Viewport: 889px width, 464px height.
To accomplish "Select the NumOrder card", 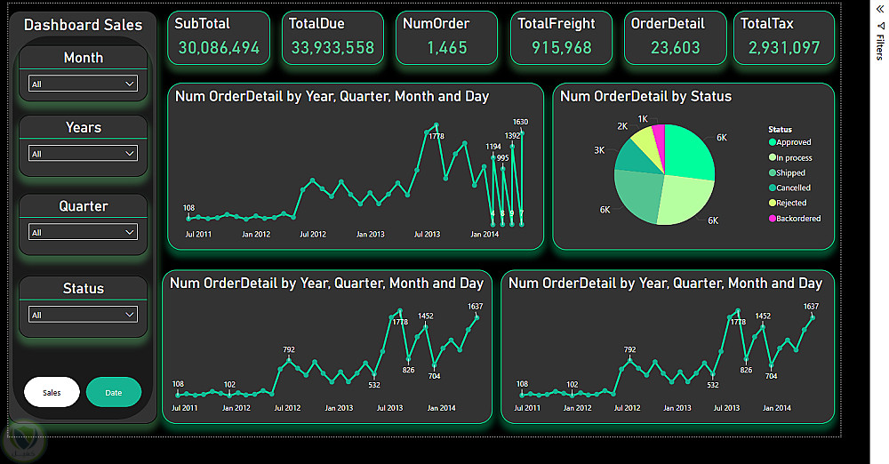I will pyautogui.click(x=447, y=38).
